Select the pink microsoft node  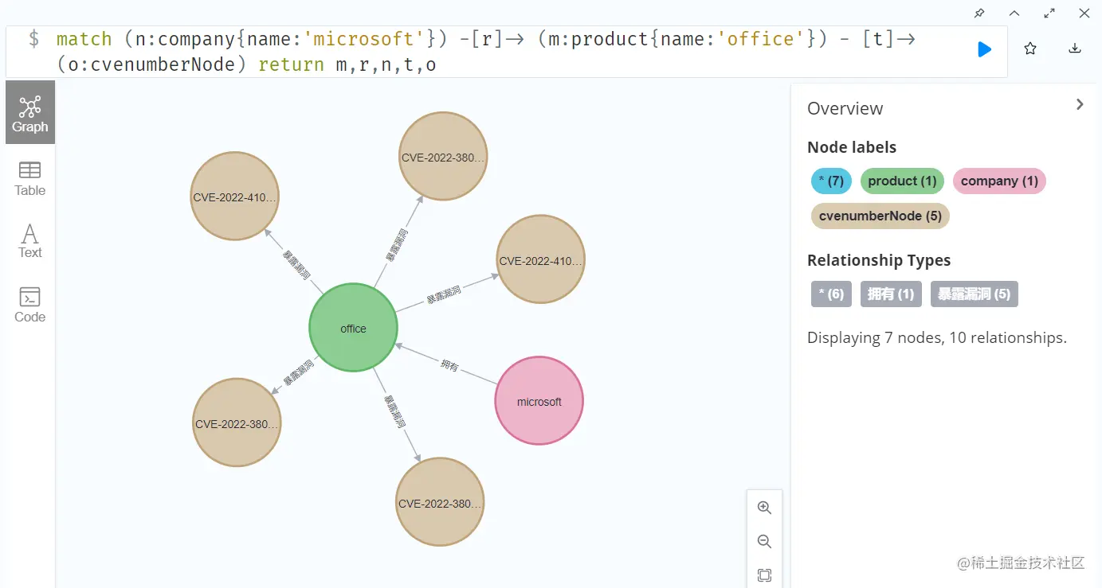point(539,401)
